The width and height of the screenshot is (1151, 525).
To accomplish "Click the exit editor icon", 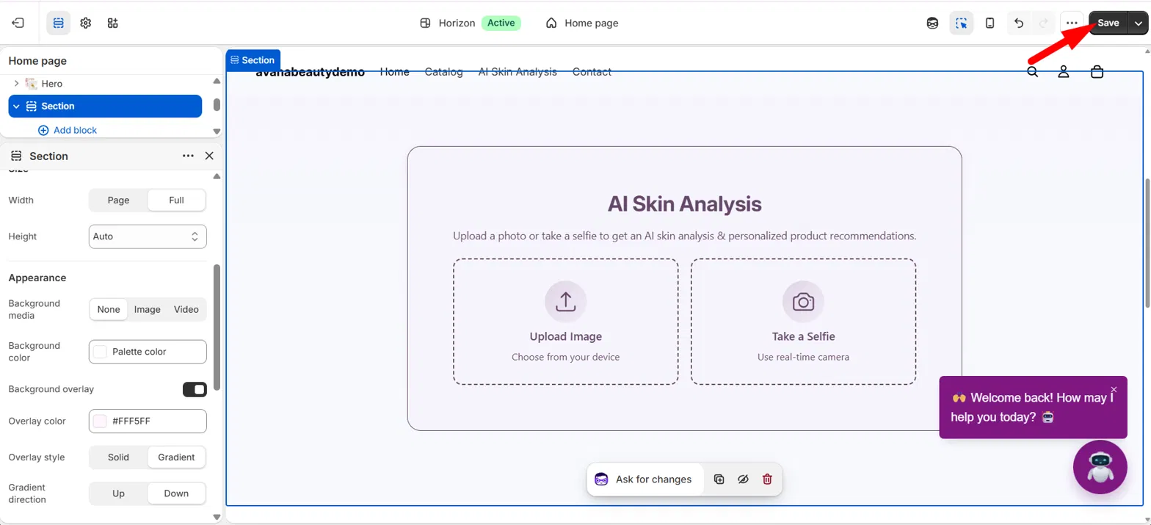I will point(18,23).
